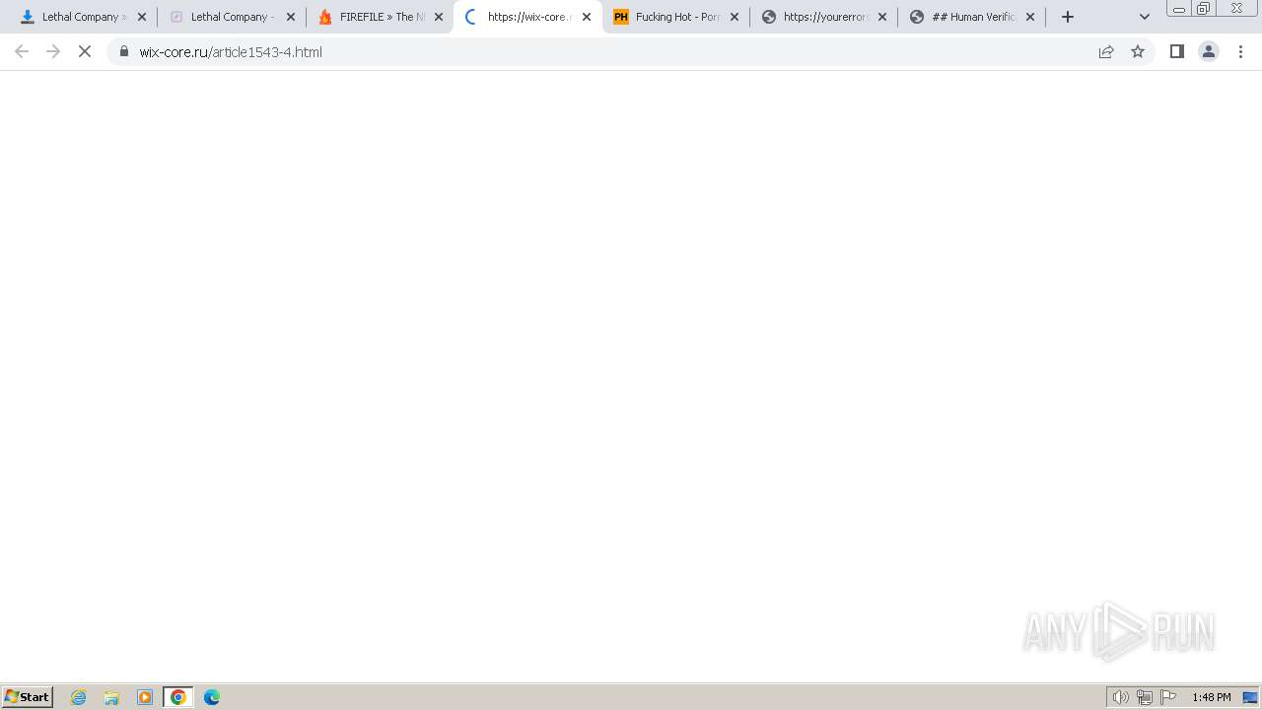Select the wix-core loading tab
The height and width of the screenshot is (710, 1262).
pyautogui.click(x=527, y=17)
